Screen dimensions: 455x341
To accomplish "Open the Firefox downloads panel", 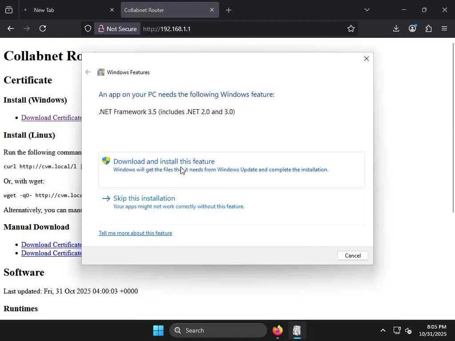I will 396,29.
